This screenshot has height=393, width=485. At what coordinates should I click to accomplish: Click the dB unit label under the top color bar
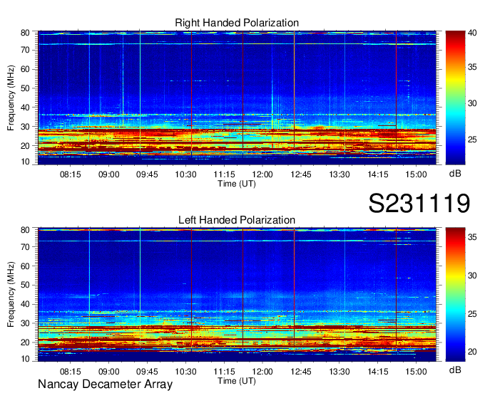coord(455,174)
